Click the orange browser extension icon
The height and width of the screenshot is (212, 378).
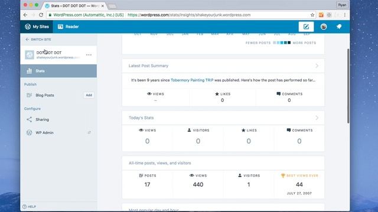coord(321,15)
